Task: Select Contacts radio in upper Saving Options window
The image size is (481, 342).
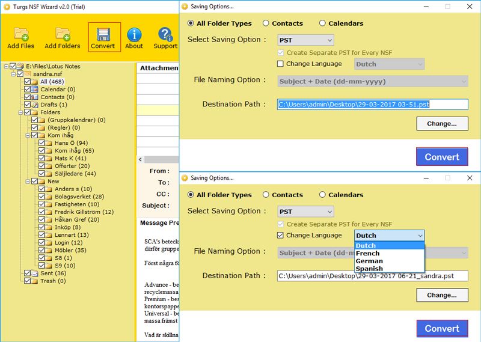Action: click(266, 23)
